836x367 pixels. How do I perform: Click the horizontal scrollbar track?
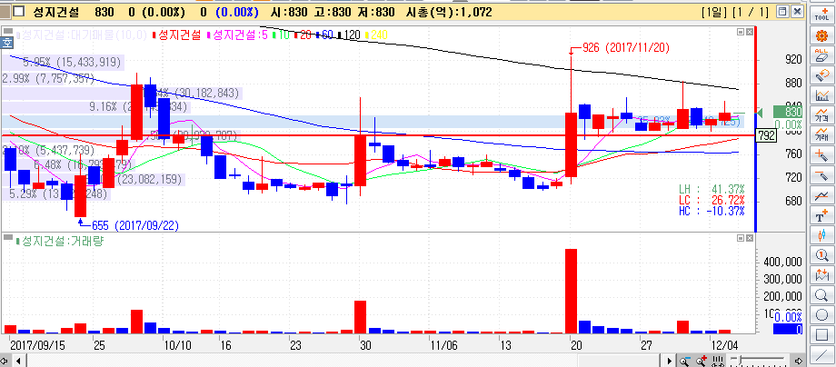pos(342,362)
